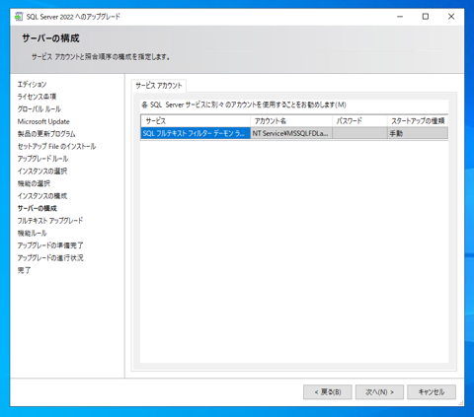Click the recommendation text about separate accounts

pos(244,104)
